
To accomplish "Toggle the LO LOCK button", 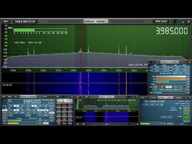I will pos(187,113).
